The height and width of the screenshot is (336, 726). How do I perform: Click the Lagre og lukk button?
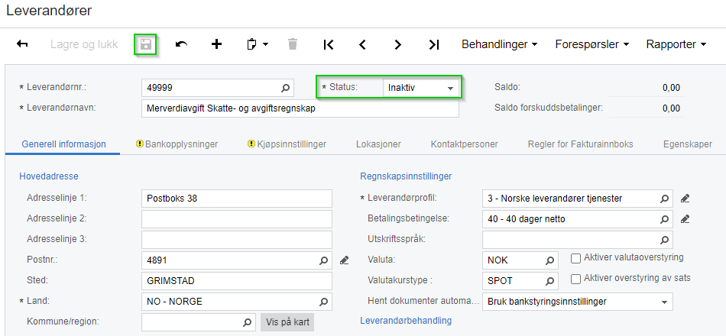(x=84, y=44)
